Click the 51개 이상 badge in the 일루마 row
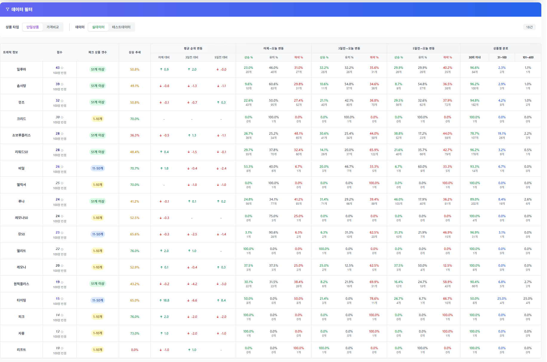 click(x=98, y=69)
